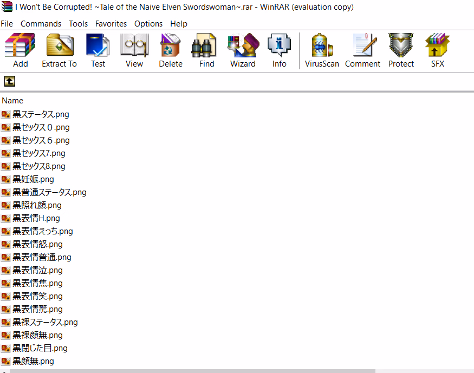Select the Extract To toolbar icon
The image size is (474, 373).
(60, 45)
